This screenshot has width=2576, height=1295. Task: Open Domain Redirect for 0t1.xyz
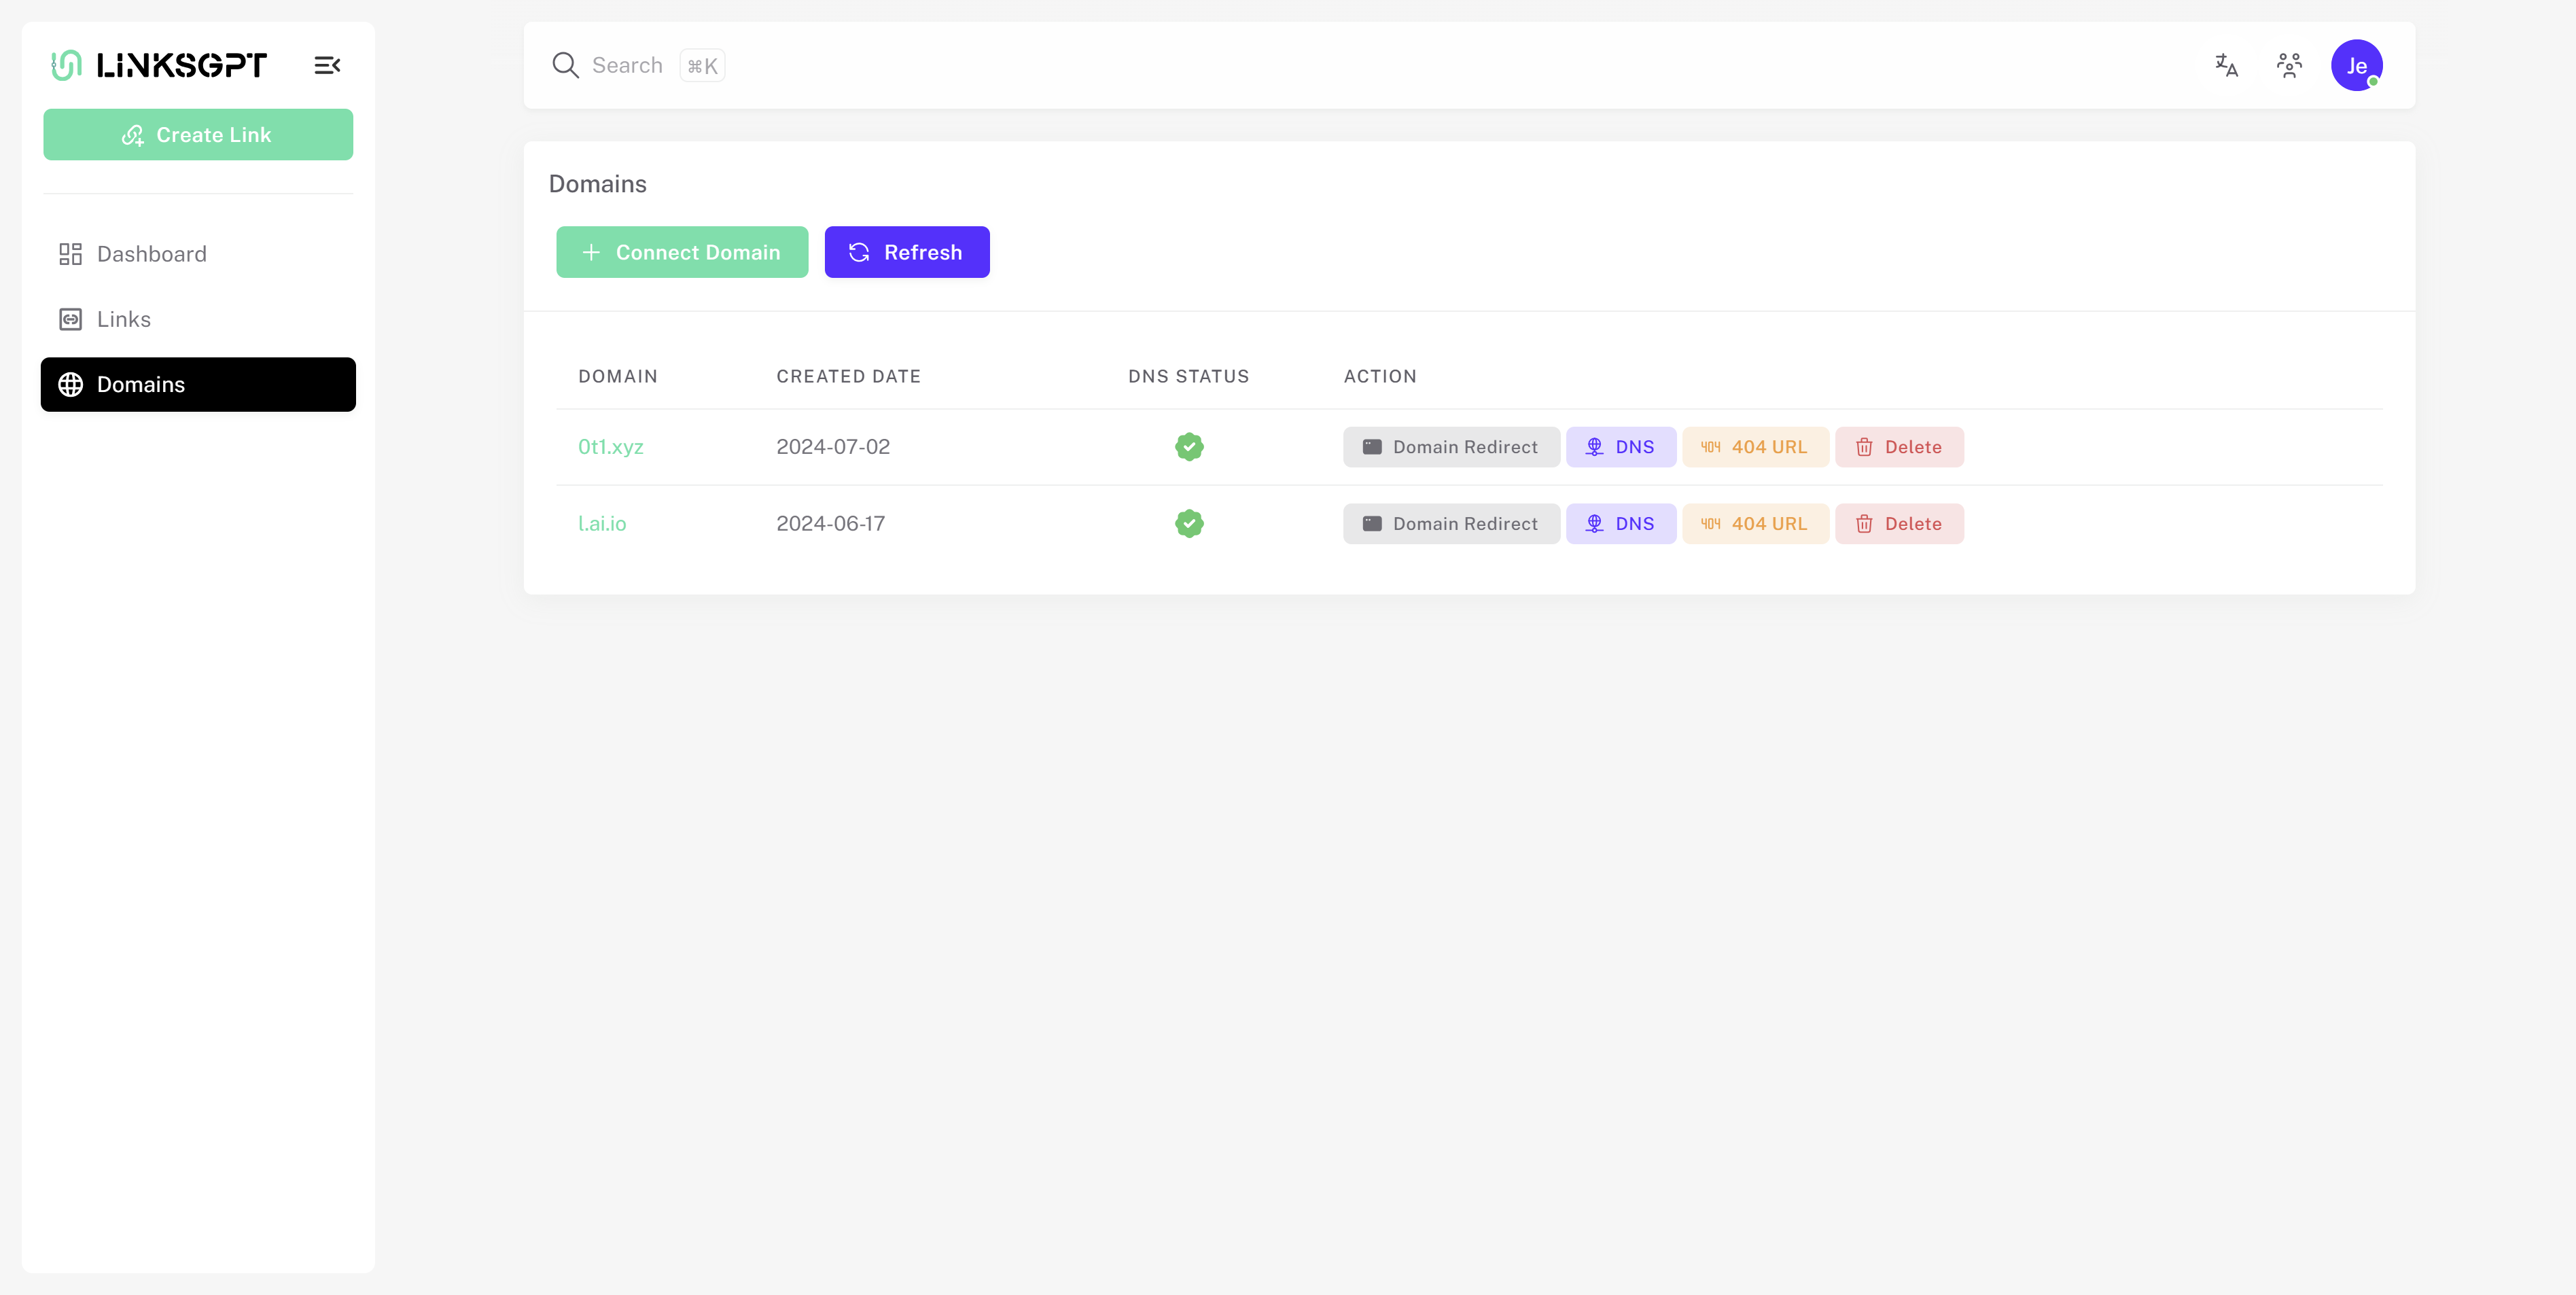(1450, 447)
